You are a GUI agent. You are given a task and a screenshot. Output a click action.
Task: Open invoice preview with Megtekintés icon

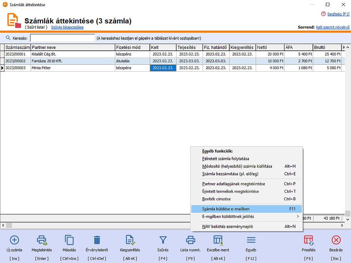[x=42, y=240]
